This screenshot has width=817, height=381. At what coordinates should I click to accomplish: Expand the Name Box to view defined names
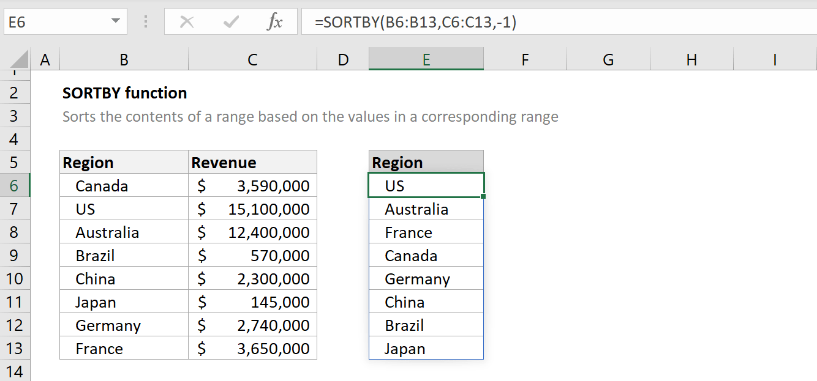(x=114, y=21)
